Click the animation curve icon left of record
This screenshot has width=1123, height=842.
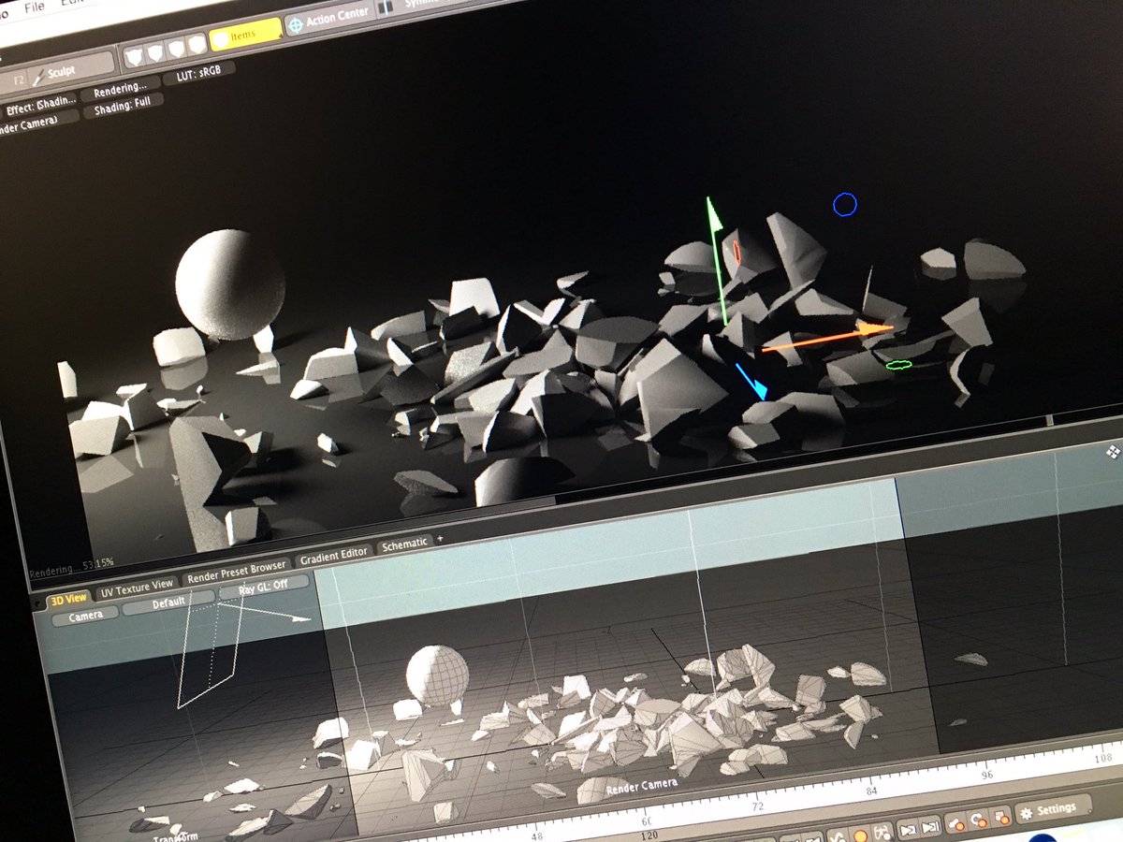click(x=838, y=837)
